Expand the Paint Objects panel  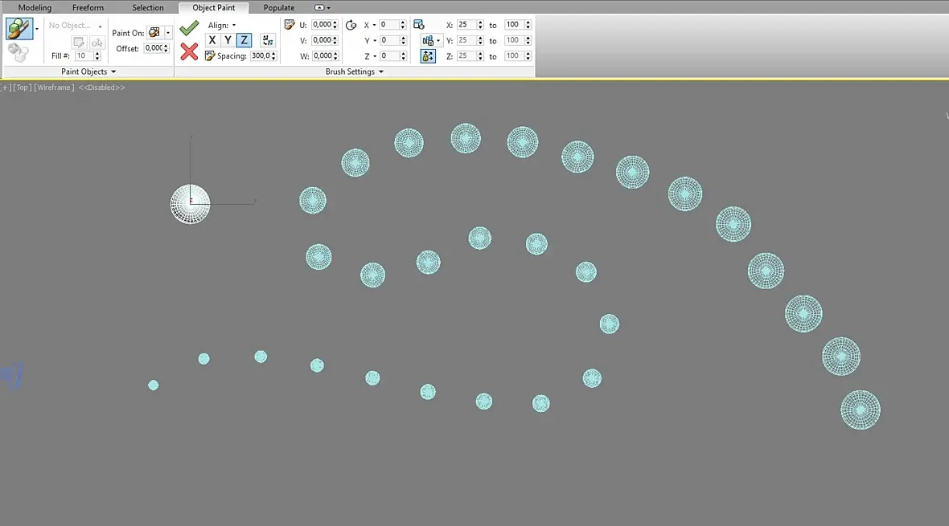tap(88, 71)
